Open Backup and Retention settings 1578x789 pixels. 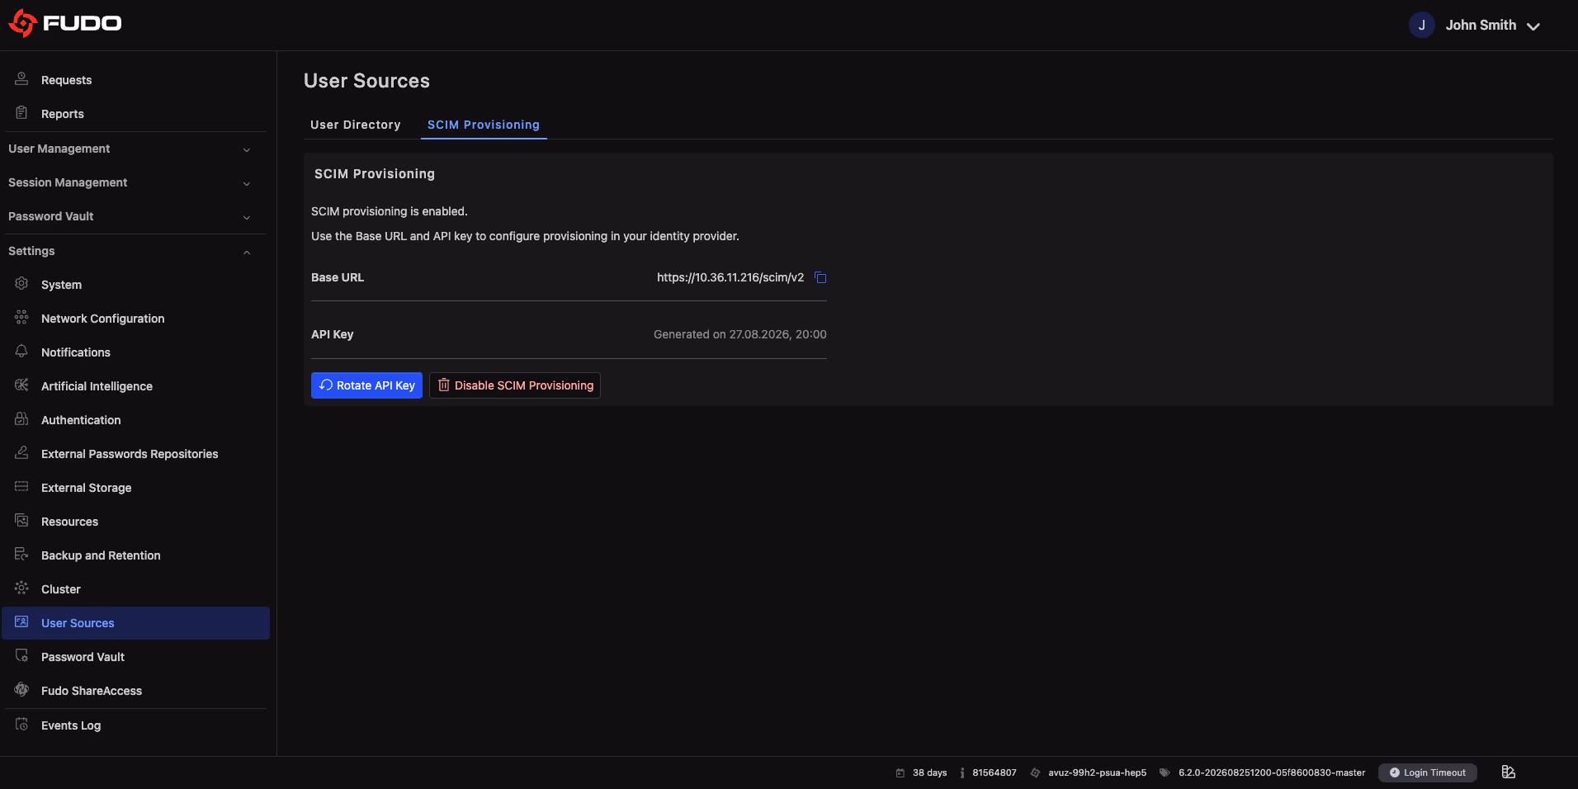pos(135,555)
